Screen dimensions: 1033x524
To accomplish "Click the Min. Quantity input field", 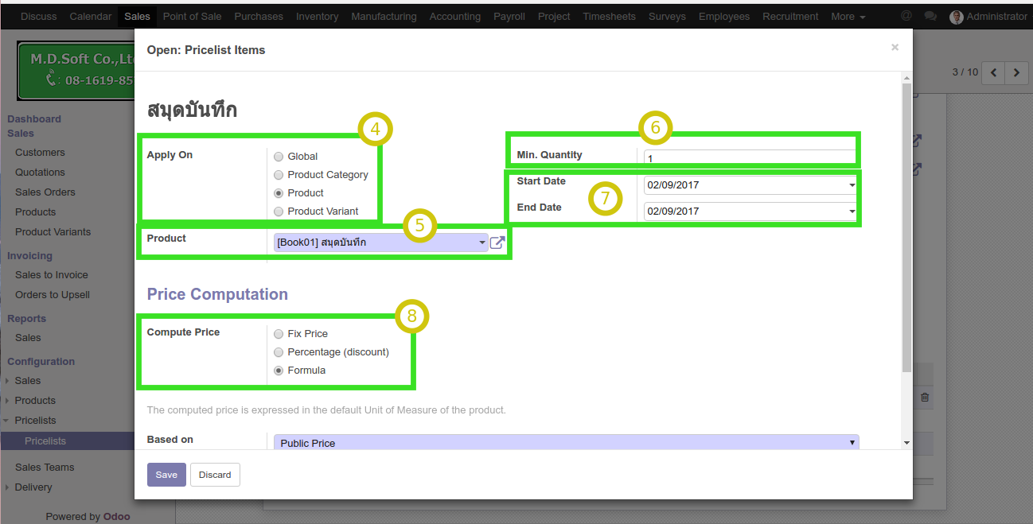I will [748, 158].
